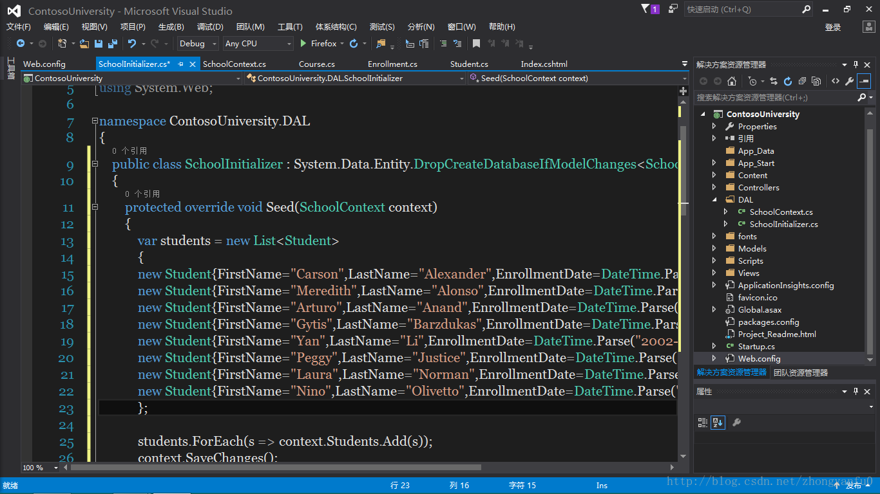Click the Save All multi-disk icon
The width and height of the screenshot is (880, 494).
pos(113,43)
